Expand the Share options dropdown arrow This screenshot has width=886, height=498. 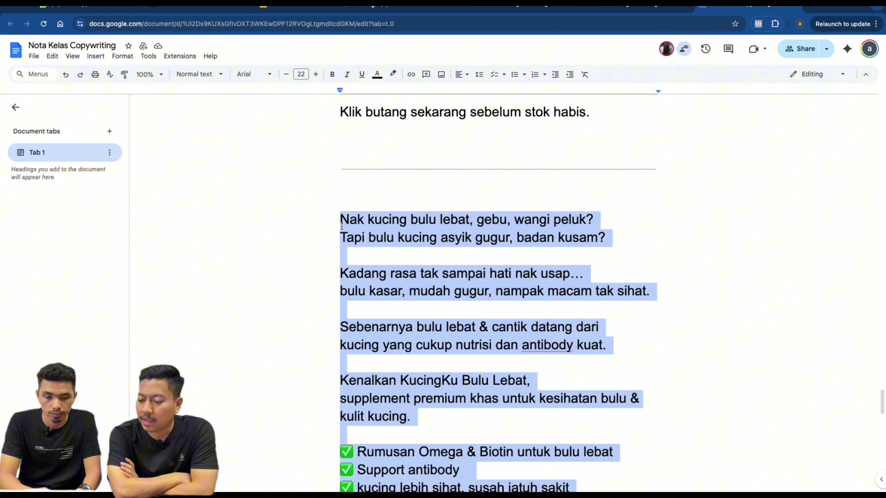coord(827,48)
